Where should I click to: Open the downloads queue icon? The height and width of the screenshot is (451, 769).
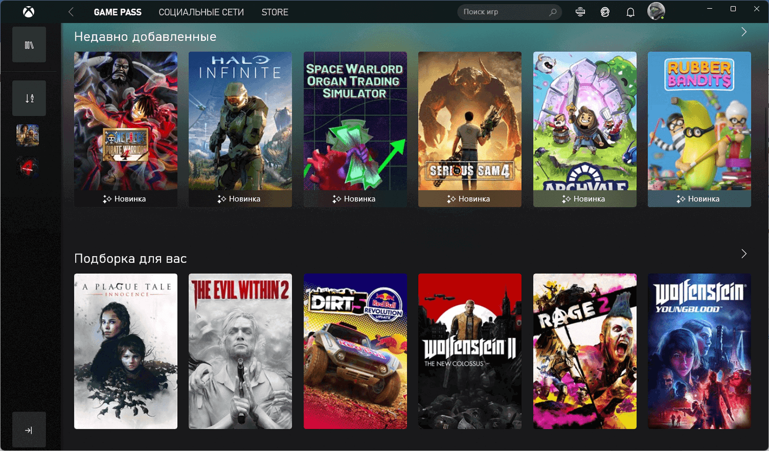pyautogui.click(x=580, y=12)
